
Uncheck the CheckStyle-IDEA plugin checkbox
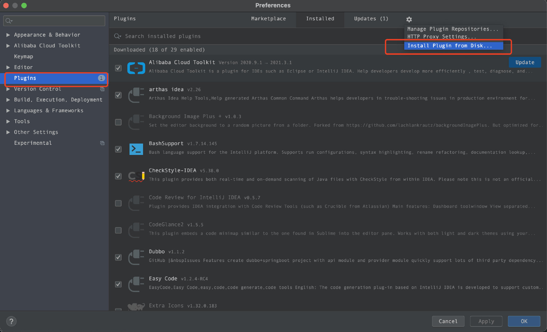click(x=118, y=176)
